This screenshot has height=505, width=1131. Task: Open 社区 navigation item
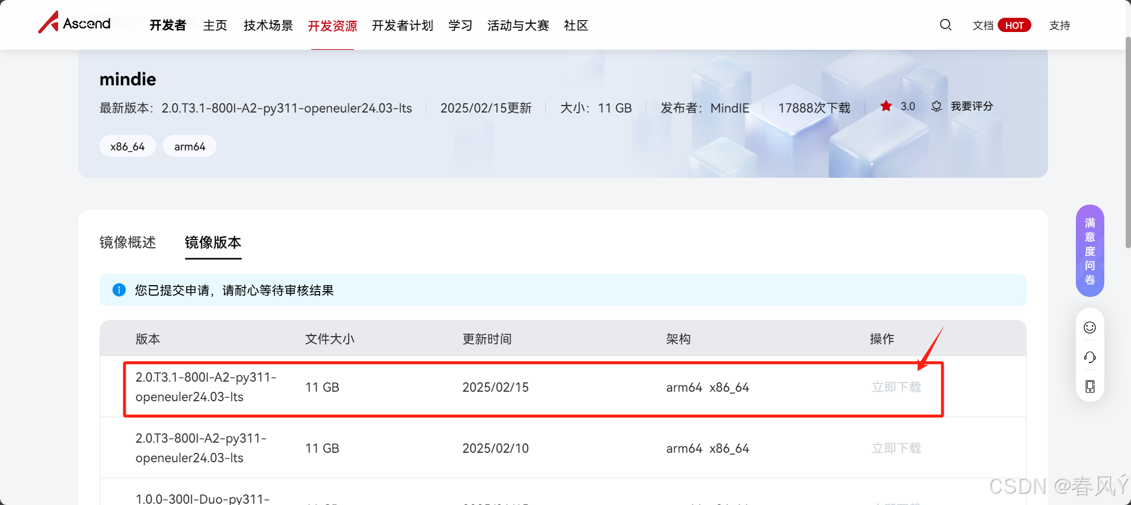[x=576, y=25]
